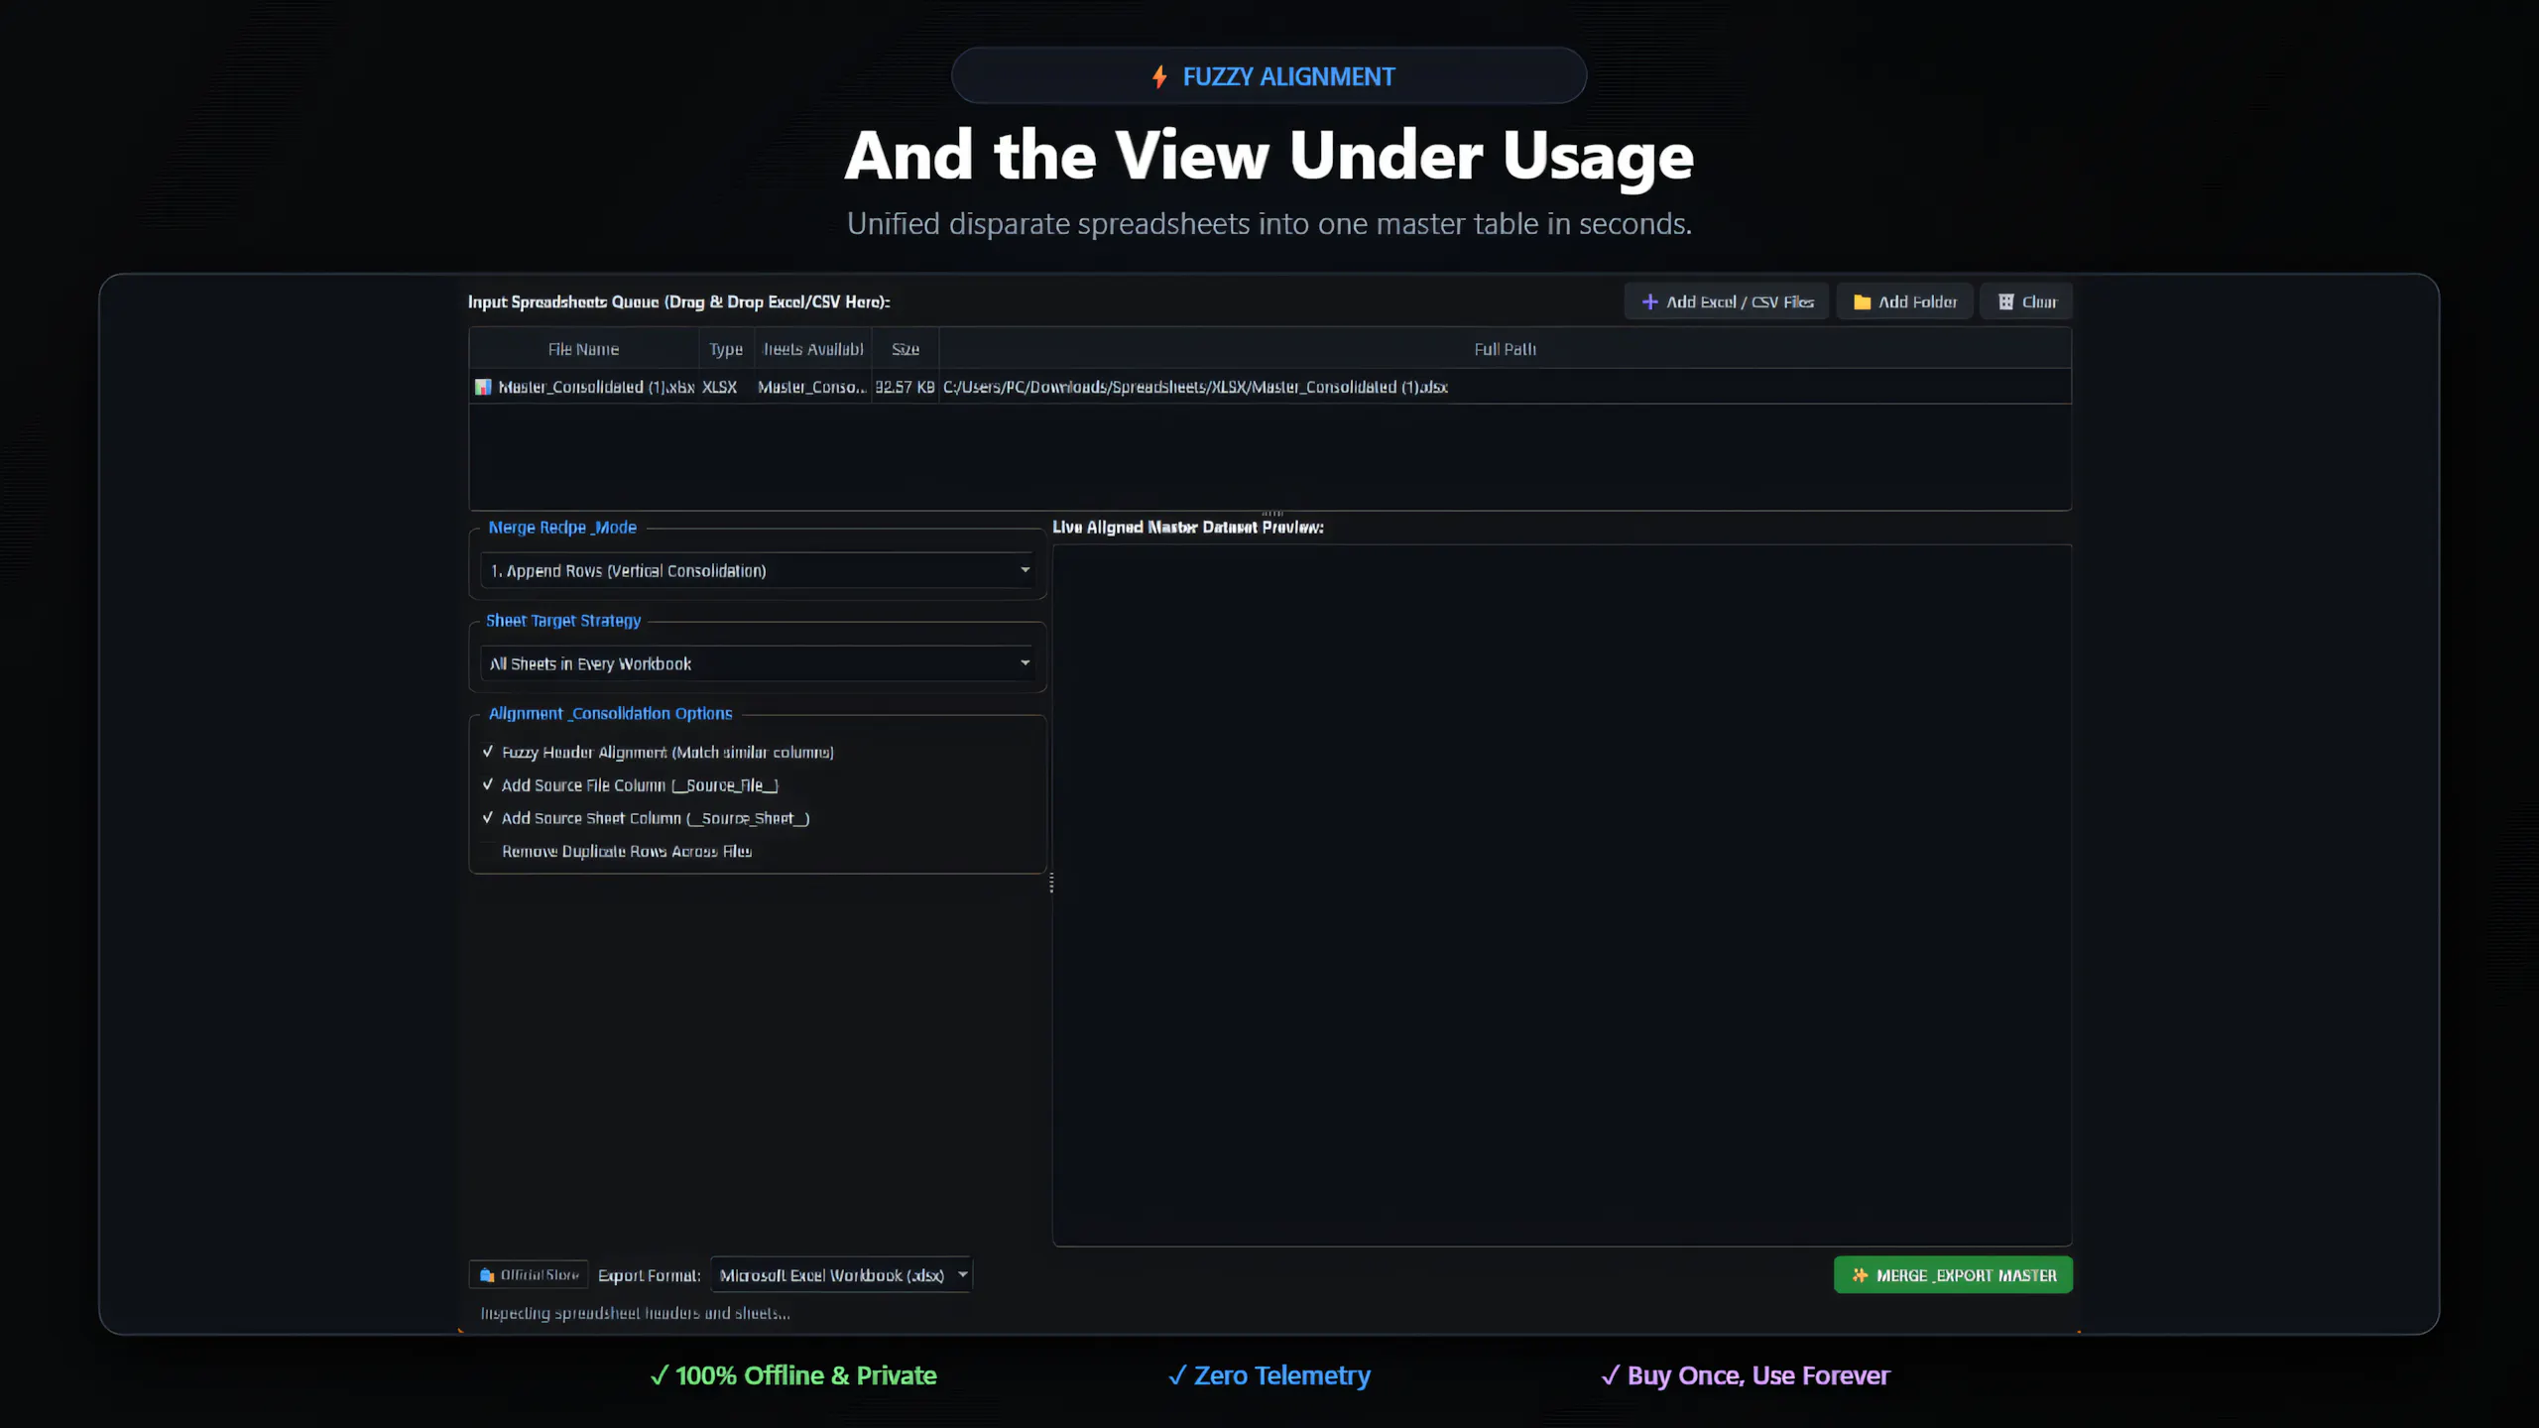Click the plus icon on Add Excel button
This screenshot has width=2539, height=1428.
point(1649,301)
